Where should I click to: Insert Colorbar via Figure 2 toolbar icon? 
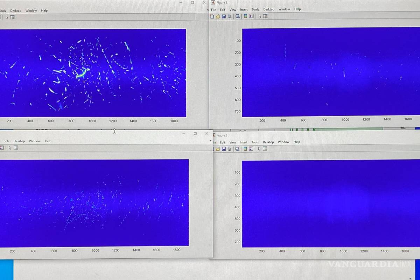(245, 16)
